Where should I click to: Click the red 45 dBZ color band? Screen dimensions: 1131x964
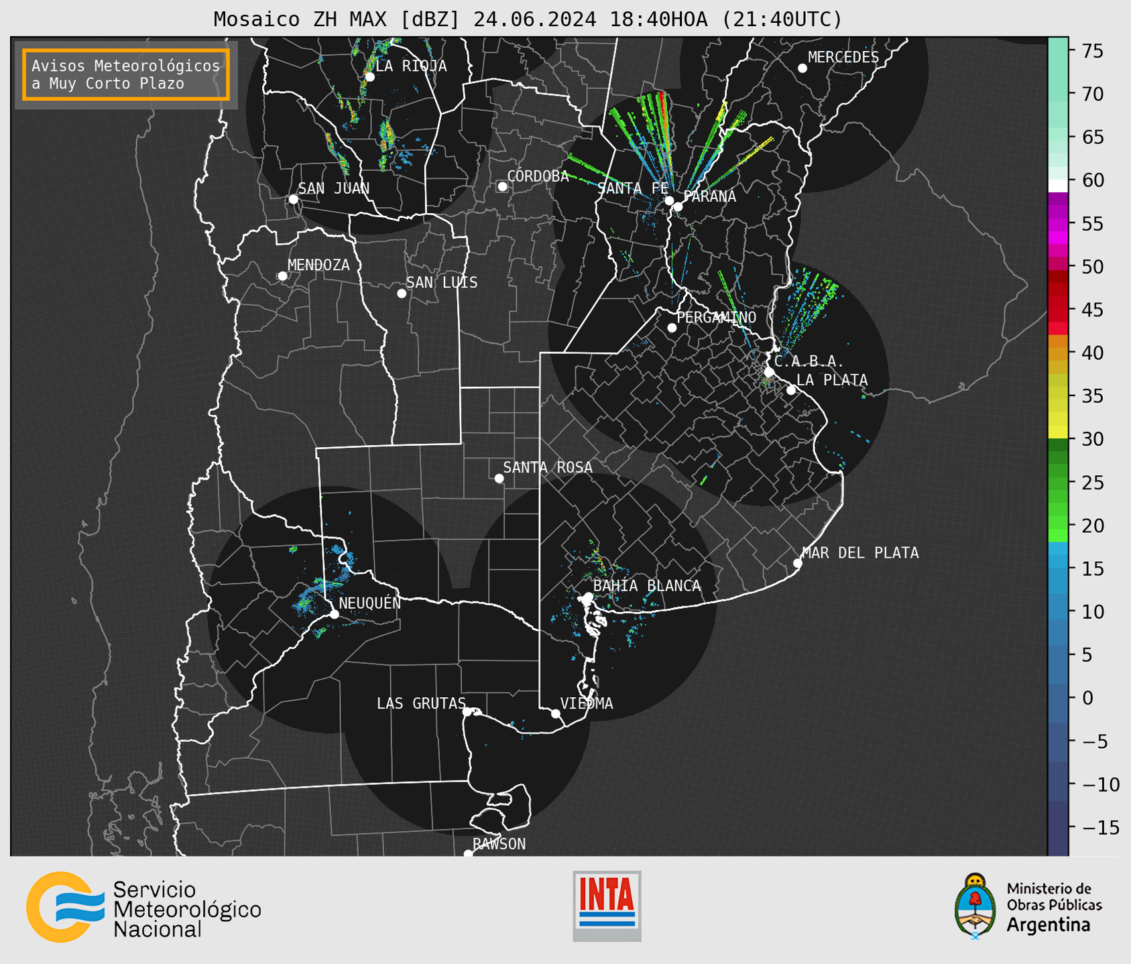[x=1058, y=308]
